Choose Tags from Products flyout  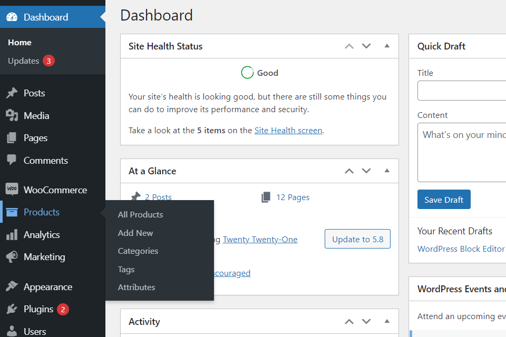(x=126, y=269)
